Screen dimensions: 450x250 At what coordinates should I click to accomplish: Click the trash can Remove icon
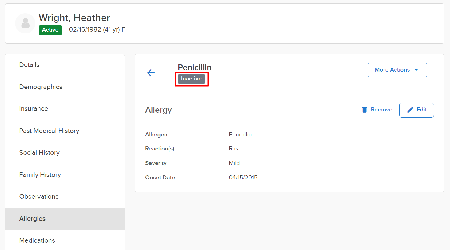click(x=364, y=110)
